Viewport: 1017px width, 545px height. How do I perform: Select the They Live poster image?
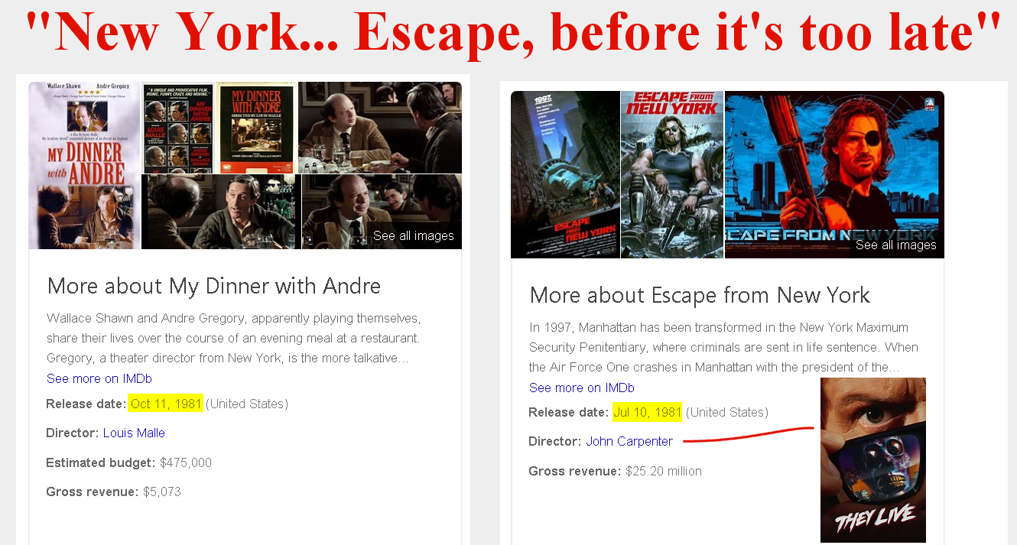click(872, 460)
